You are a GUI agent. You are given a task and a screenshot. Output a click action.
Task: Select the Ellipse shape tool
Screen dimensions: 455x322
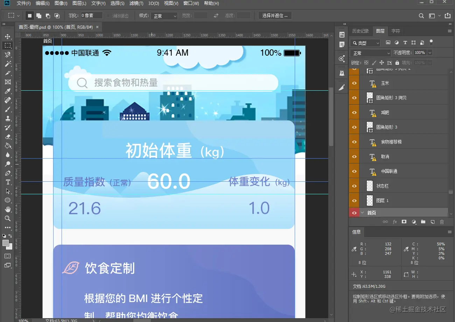click(x=8, y=201)
